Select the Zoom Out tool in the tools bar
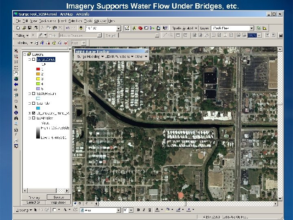This screenshot has width=293, height=220. (16, 56)
